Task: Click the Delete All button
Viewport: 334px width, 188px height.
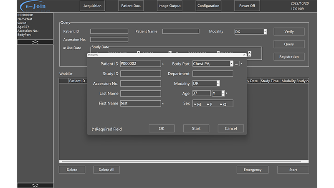Action: [x=106, y=170]
